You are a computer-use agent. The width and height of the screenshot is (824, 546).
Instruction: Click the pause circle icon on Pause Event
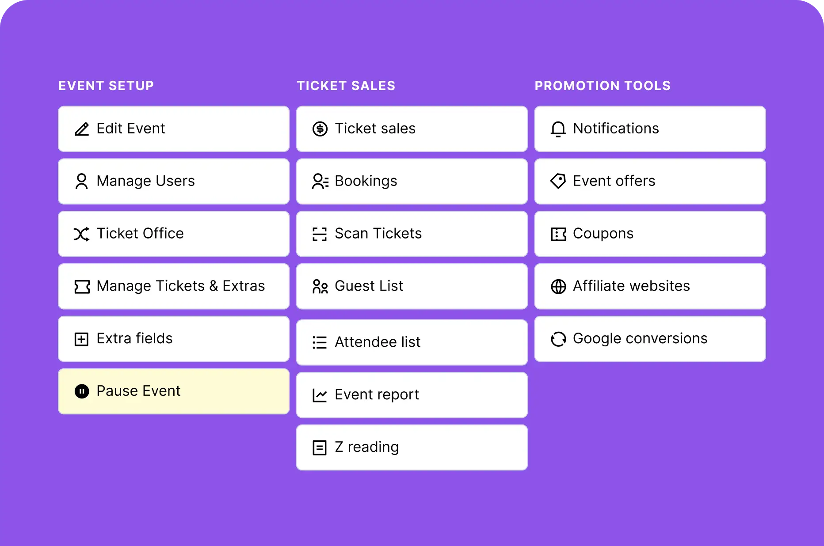click(82, 391)
